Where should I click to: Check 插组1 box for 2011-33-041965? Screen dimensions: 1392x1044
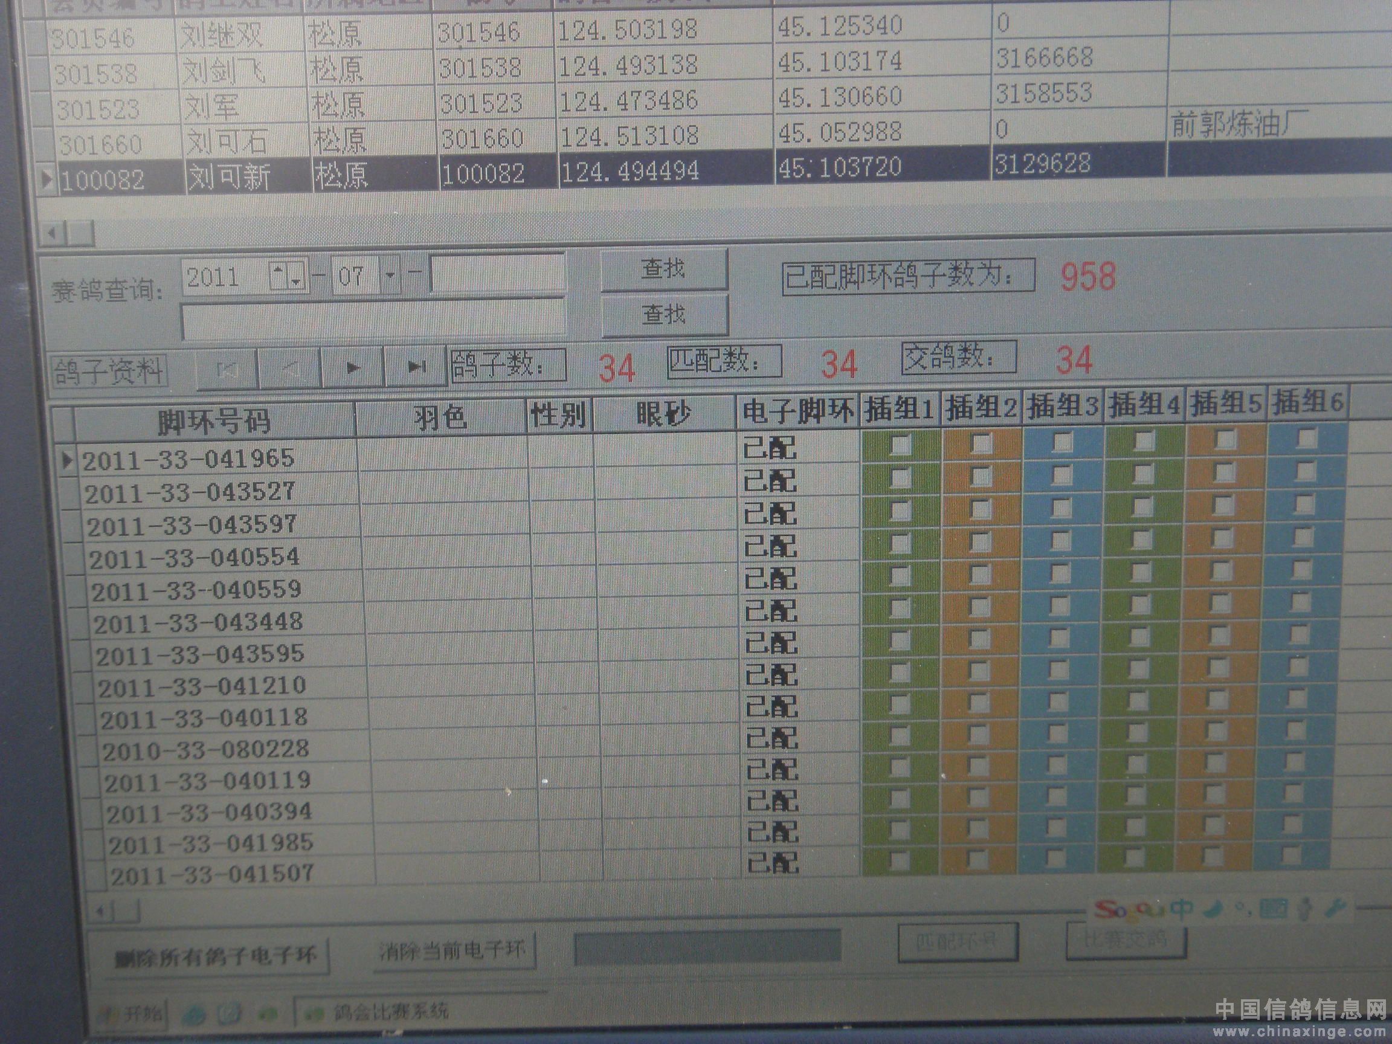pos(901,445)
